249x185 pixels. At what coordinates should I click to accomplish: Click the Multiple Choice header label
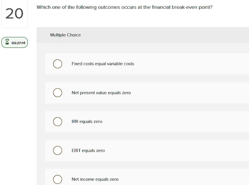tap(65, 35)
